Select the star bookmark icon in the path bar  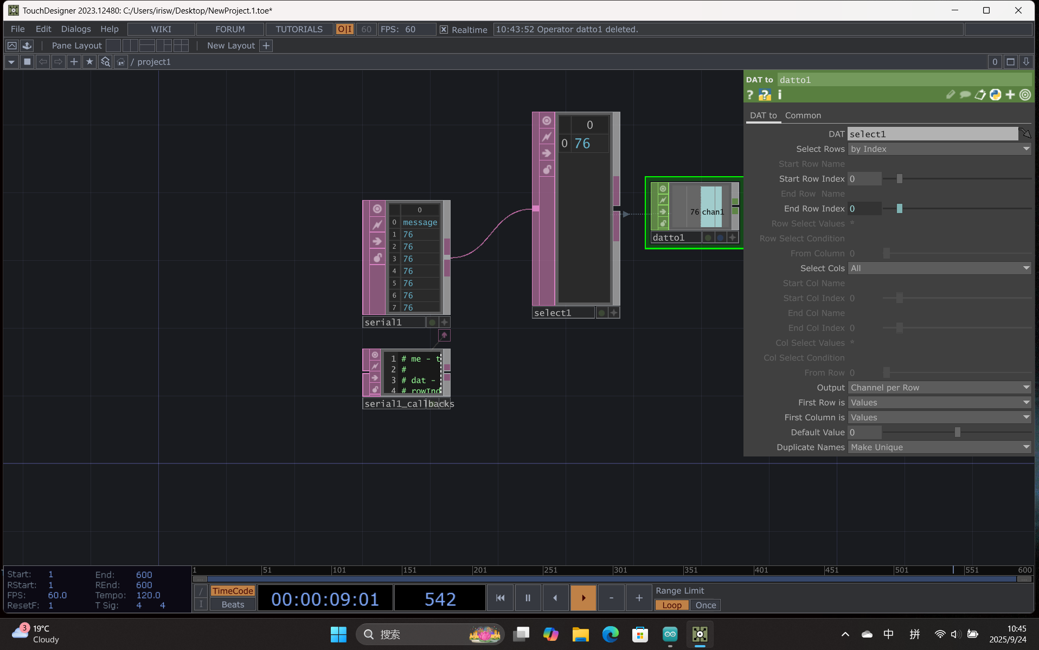[89, 61]
